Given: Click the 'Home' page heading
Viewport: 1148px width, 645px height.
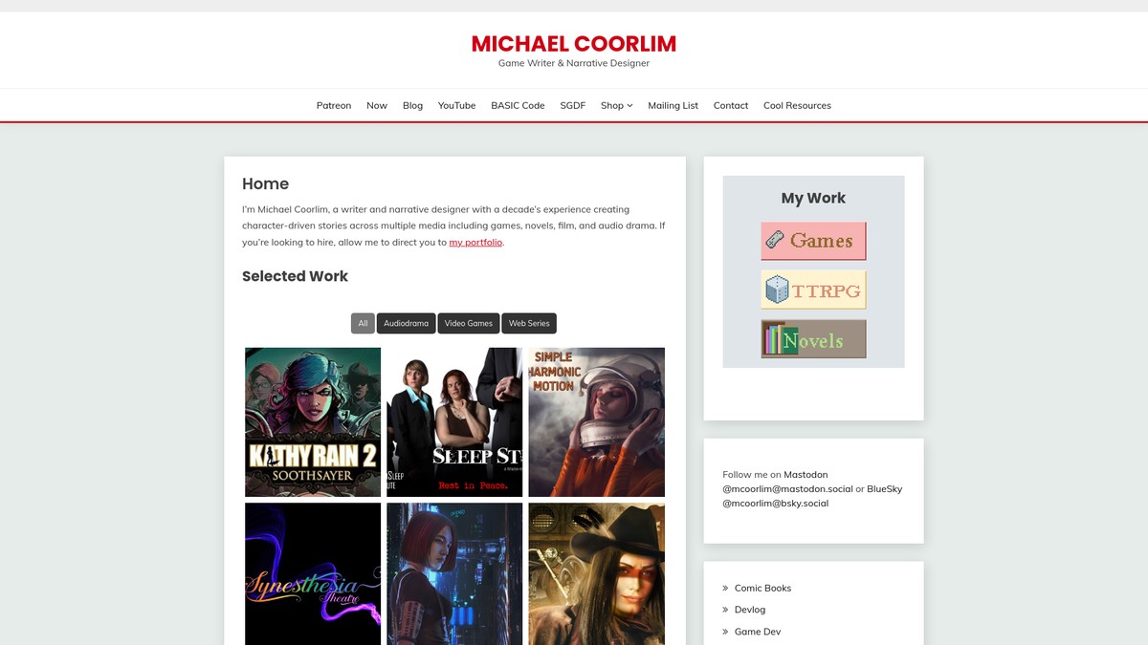Looking at the screenshot, I should (265, 184).
